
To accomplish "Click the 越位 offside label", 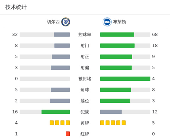I will 85,100.
